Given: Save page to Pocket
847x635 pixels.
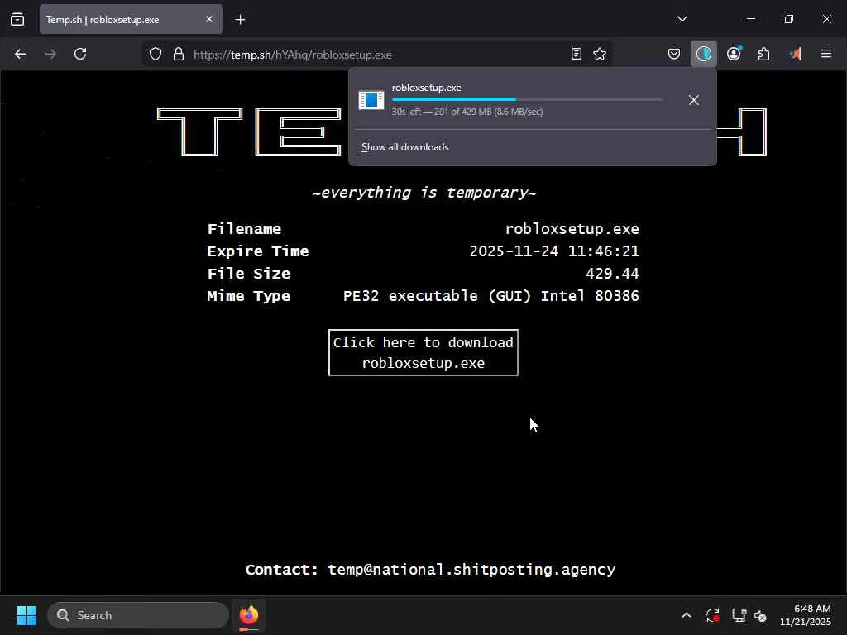Looking at the screenshot, I should coord(674,54).
